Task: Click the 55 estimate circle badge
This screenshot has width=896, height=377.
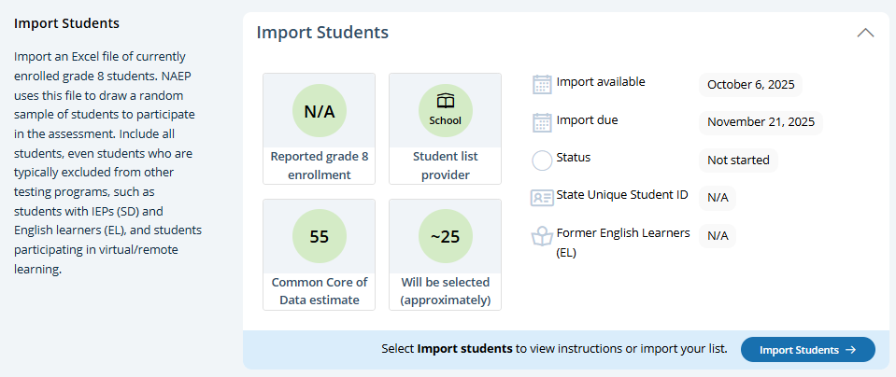Action: coord(320,237)
